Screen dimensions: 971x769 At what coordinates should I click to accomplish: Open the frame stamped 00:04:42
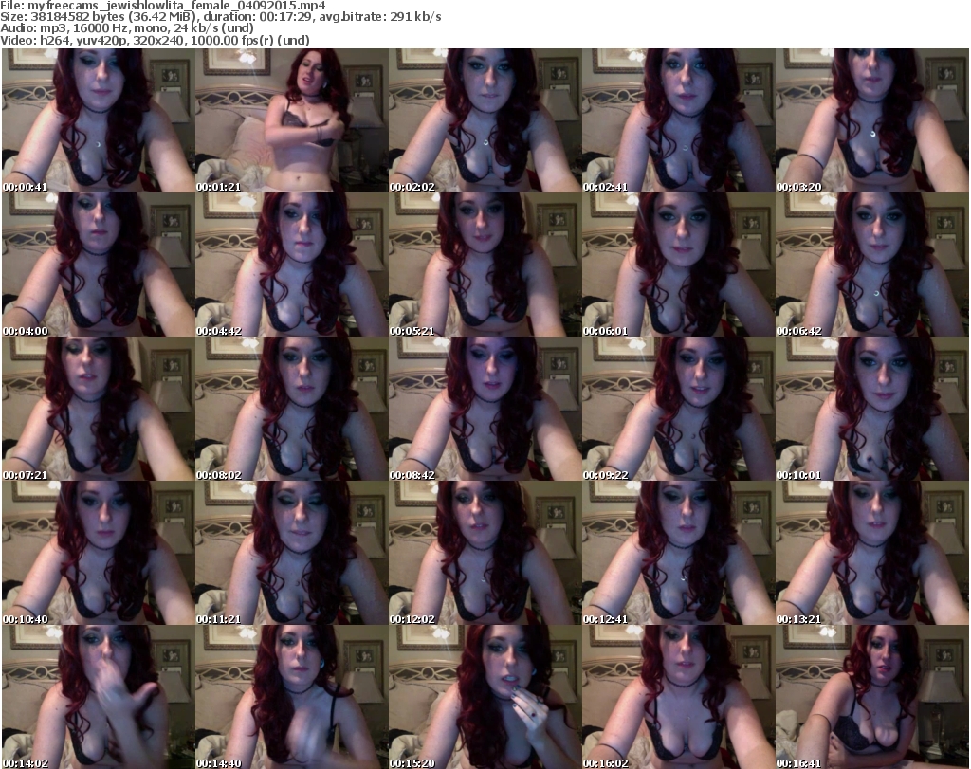(291, 265)
